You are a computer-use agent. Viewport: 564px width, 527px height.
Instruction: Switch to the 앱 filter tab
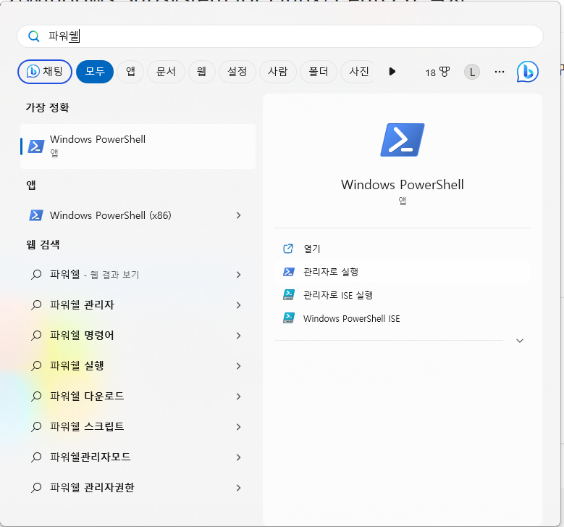130,72
